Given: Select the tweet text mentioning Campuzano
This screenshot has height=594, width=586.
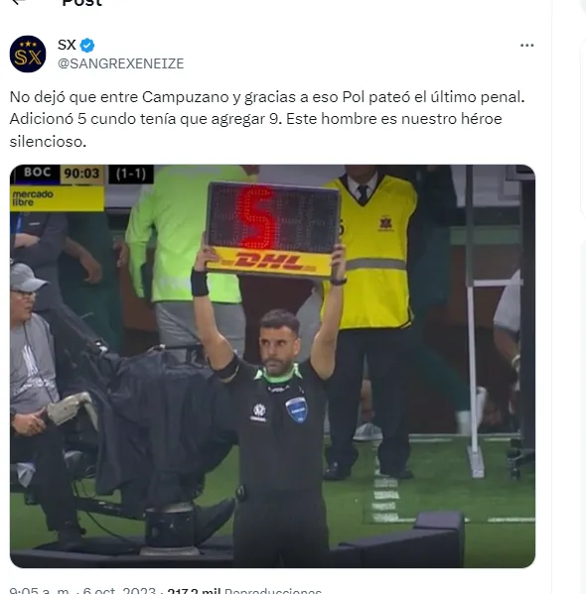Looking at the screenshot, I should tap(267, 119).
